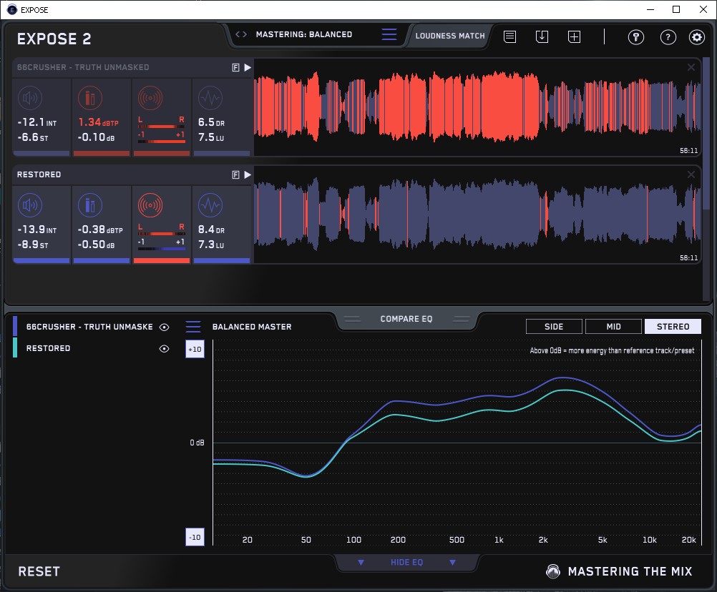717x592 pixels.
Task: Toggle visibility eye of Restored EQ curve
Action: pos(164,348)
